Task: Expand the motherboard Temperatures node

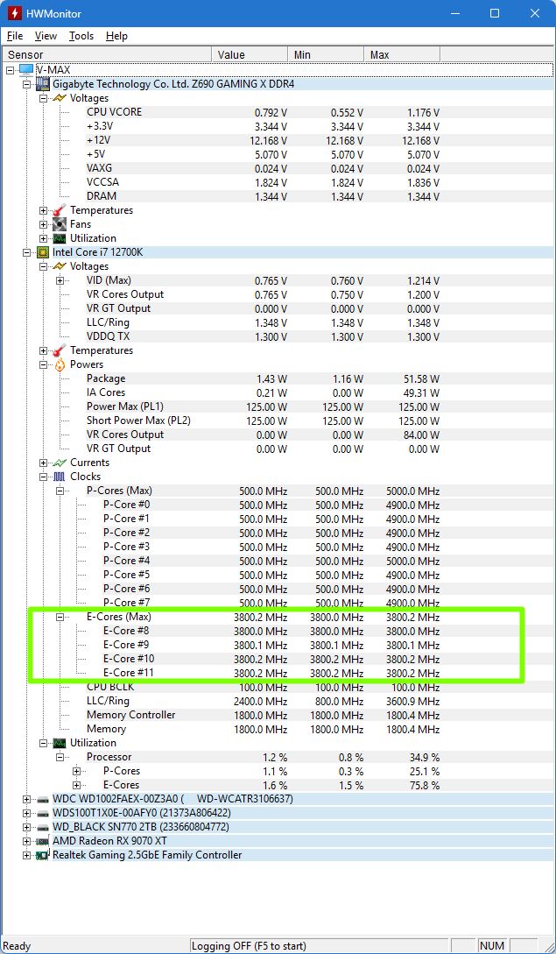Action: pyautogui.click(x=43, y=210)
